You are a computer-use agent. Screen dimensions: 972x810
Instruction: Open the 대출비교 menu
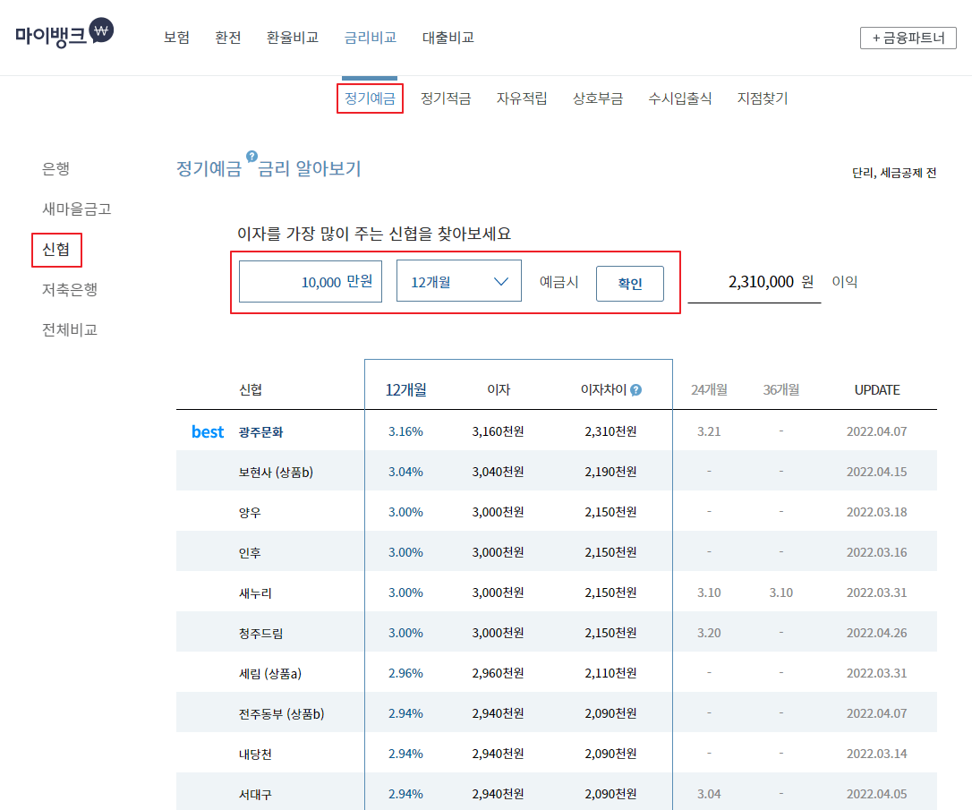(x=448, y=38)
